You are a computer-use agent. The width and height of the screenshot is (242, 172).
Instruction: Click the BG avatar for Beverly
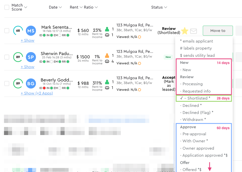(31, 83)
